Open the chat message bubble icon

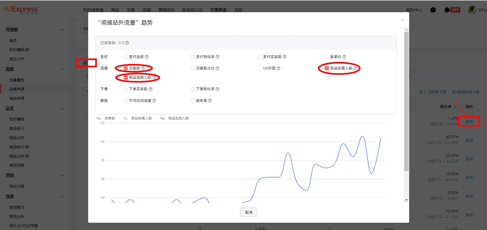pyautogui.click(x=433, y=10)
